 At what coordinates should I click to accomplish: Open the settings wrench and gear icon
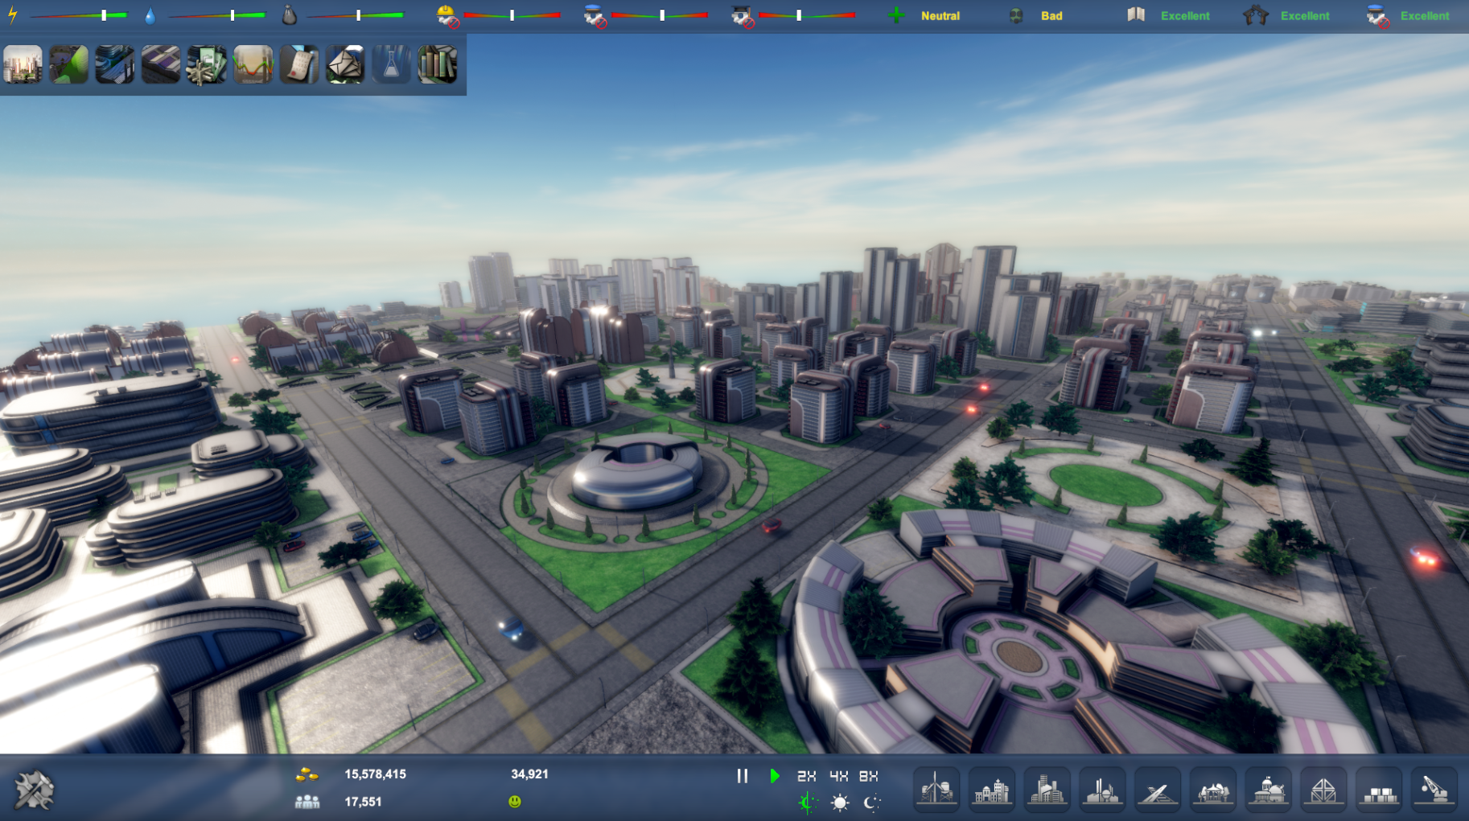coord(34,790)
